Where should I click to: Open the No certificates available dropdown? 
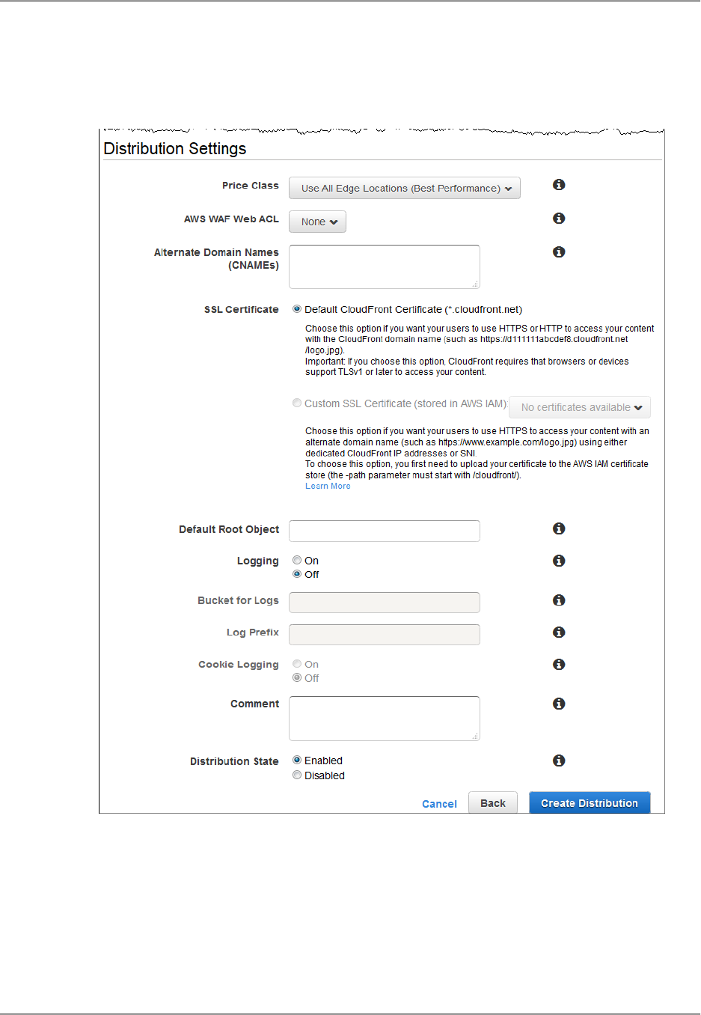[580, 408]
